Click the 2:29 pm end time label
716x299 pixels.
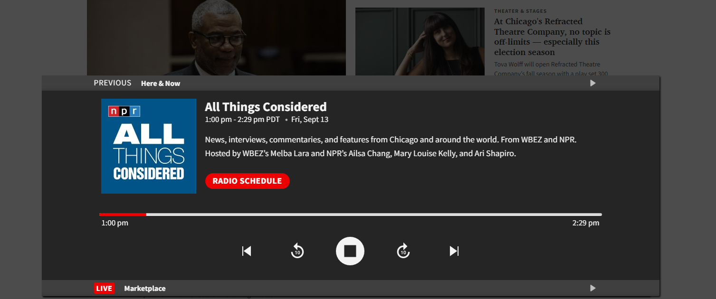(586, 223)
